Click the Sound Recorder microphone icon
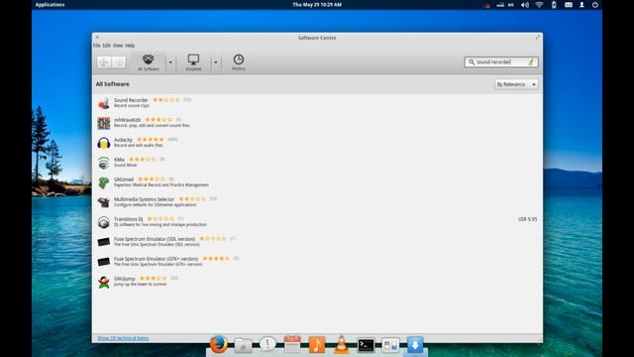The image size is (634, 357). click(x=103, y=103)
